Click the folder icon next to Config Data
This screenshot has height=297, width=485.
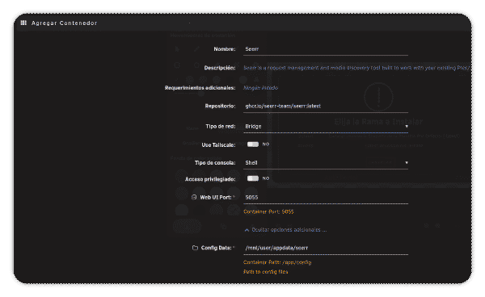click(195, 248)
